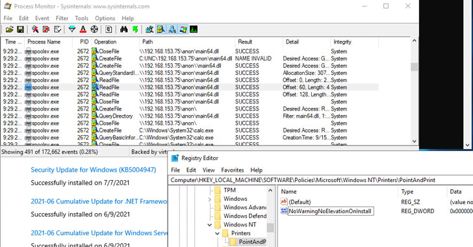
Task: Open the View menu in Registry Editor
Action: point(209,170)
